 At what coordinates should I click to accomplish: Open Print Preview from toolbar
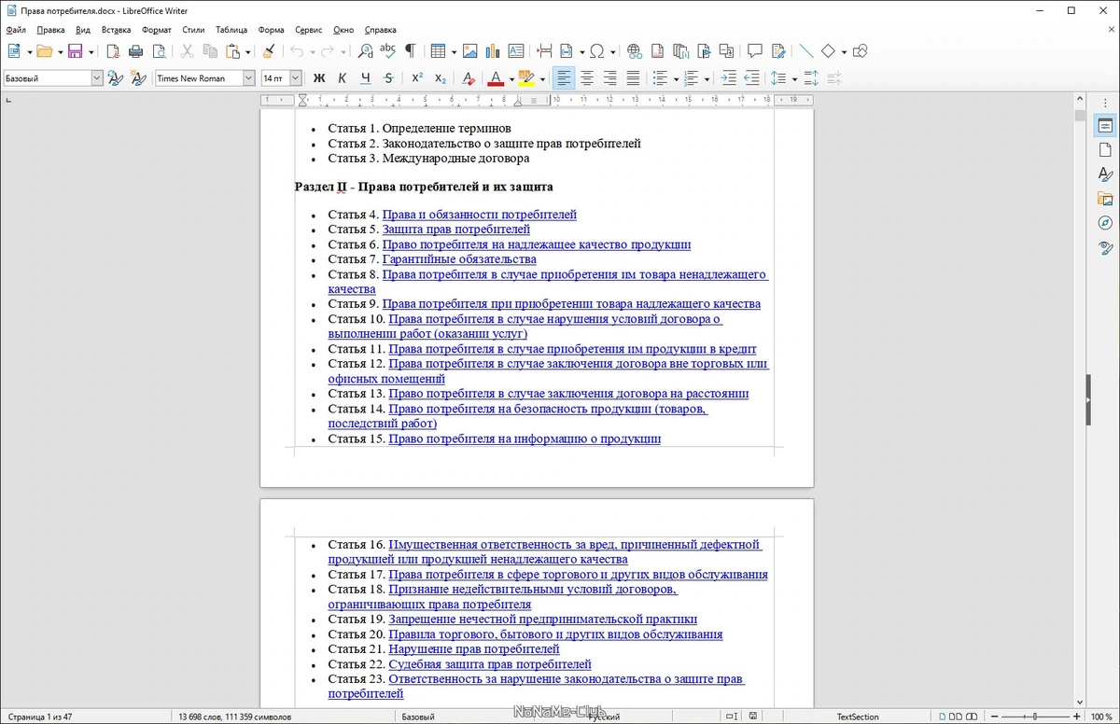click(x=160, y=51)
